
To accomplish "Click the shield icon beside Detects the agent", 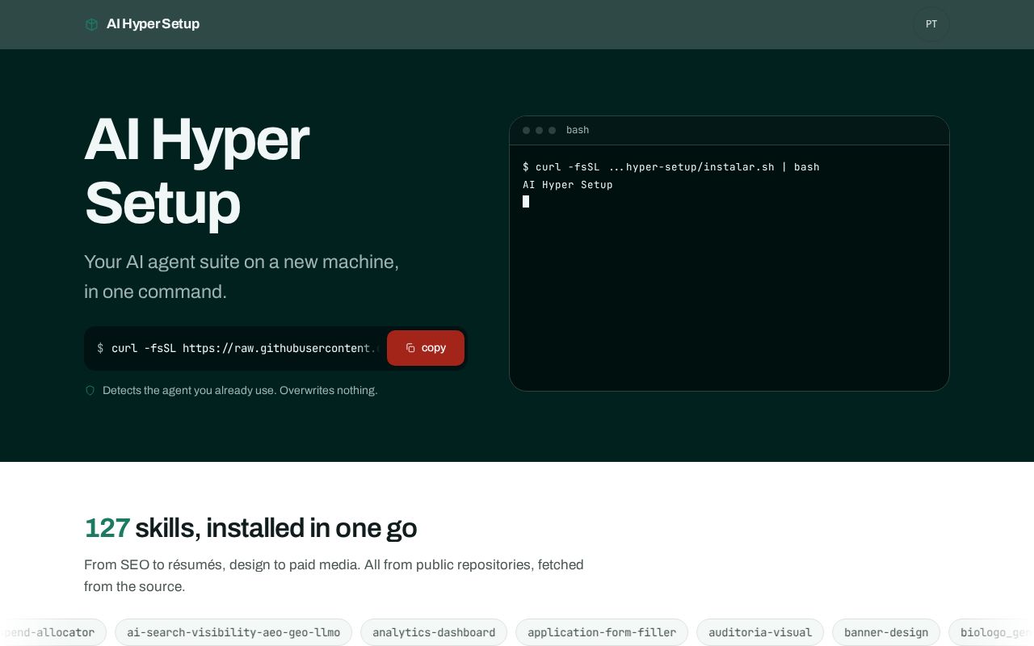I will click(x=90, y=391).
